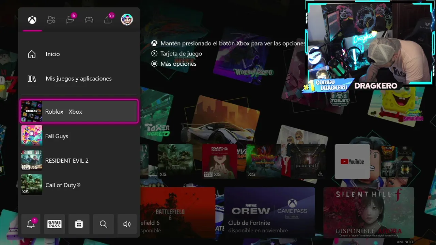Select Más opciones text

[178, 64]
